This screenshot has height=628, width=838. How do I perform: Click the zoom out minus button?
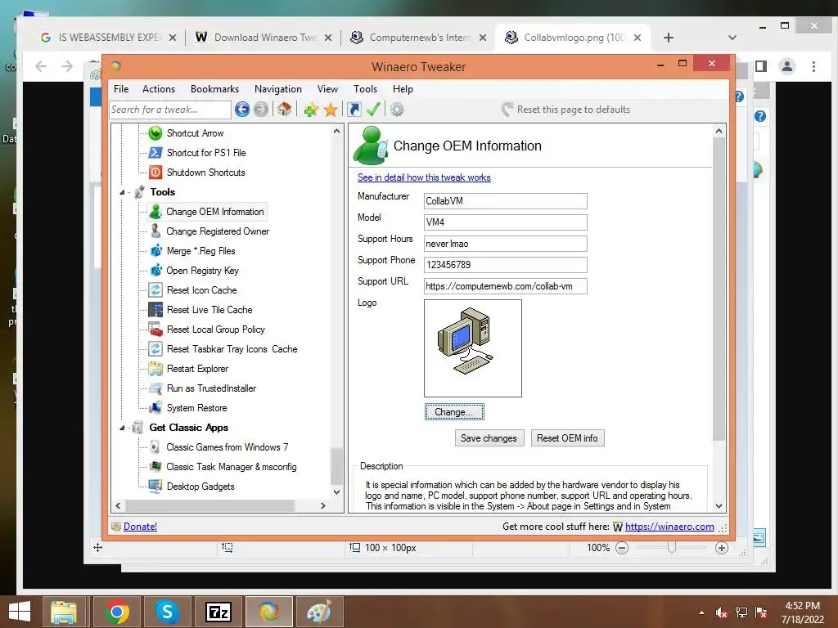[622, 548]
